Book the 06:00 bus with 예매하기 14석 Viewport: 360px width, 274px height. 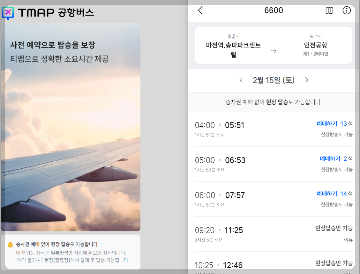(334, 194)
